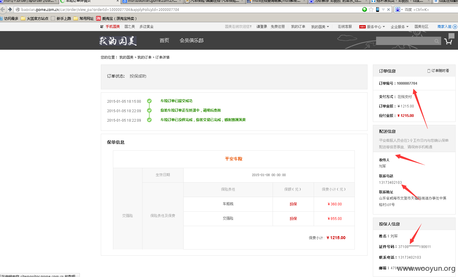The height and width of the screenshot is (277, 458).
Task: Click the premium subtotal ¥1215.00
Action: (x=336, y=238)
